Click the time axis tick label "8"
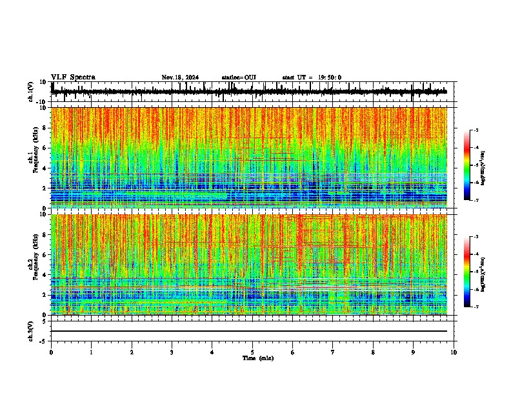Viewport: 511px width, 395px height. tap(373, 352)
